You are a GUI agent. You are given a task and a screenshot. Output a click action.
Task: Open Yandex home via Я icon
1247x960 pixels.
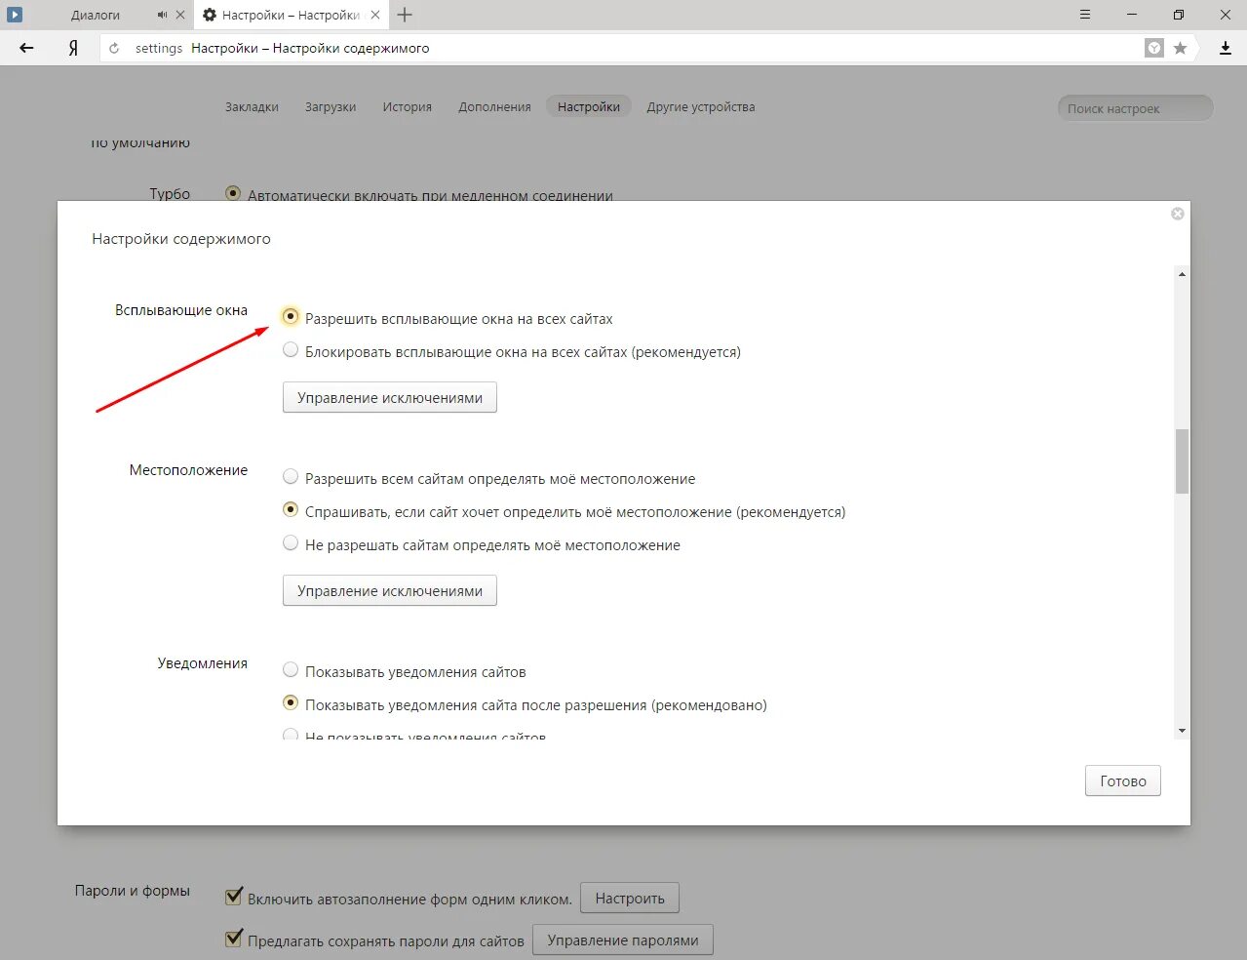pos(73,48)
